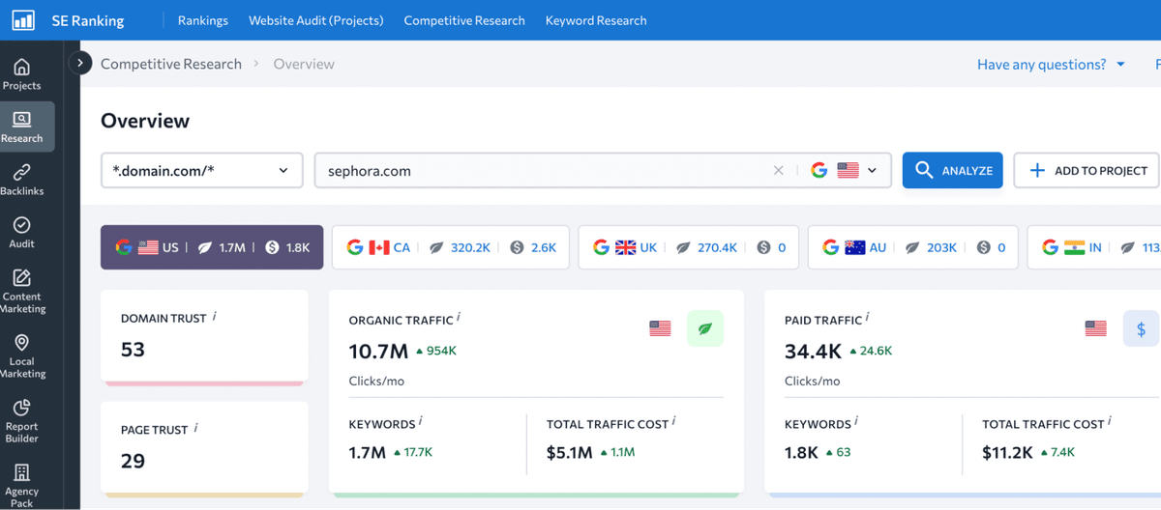Screen dimensions: 1161x510
Task: Click the ANALYZE button
Action: pos(952,170)
